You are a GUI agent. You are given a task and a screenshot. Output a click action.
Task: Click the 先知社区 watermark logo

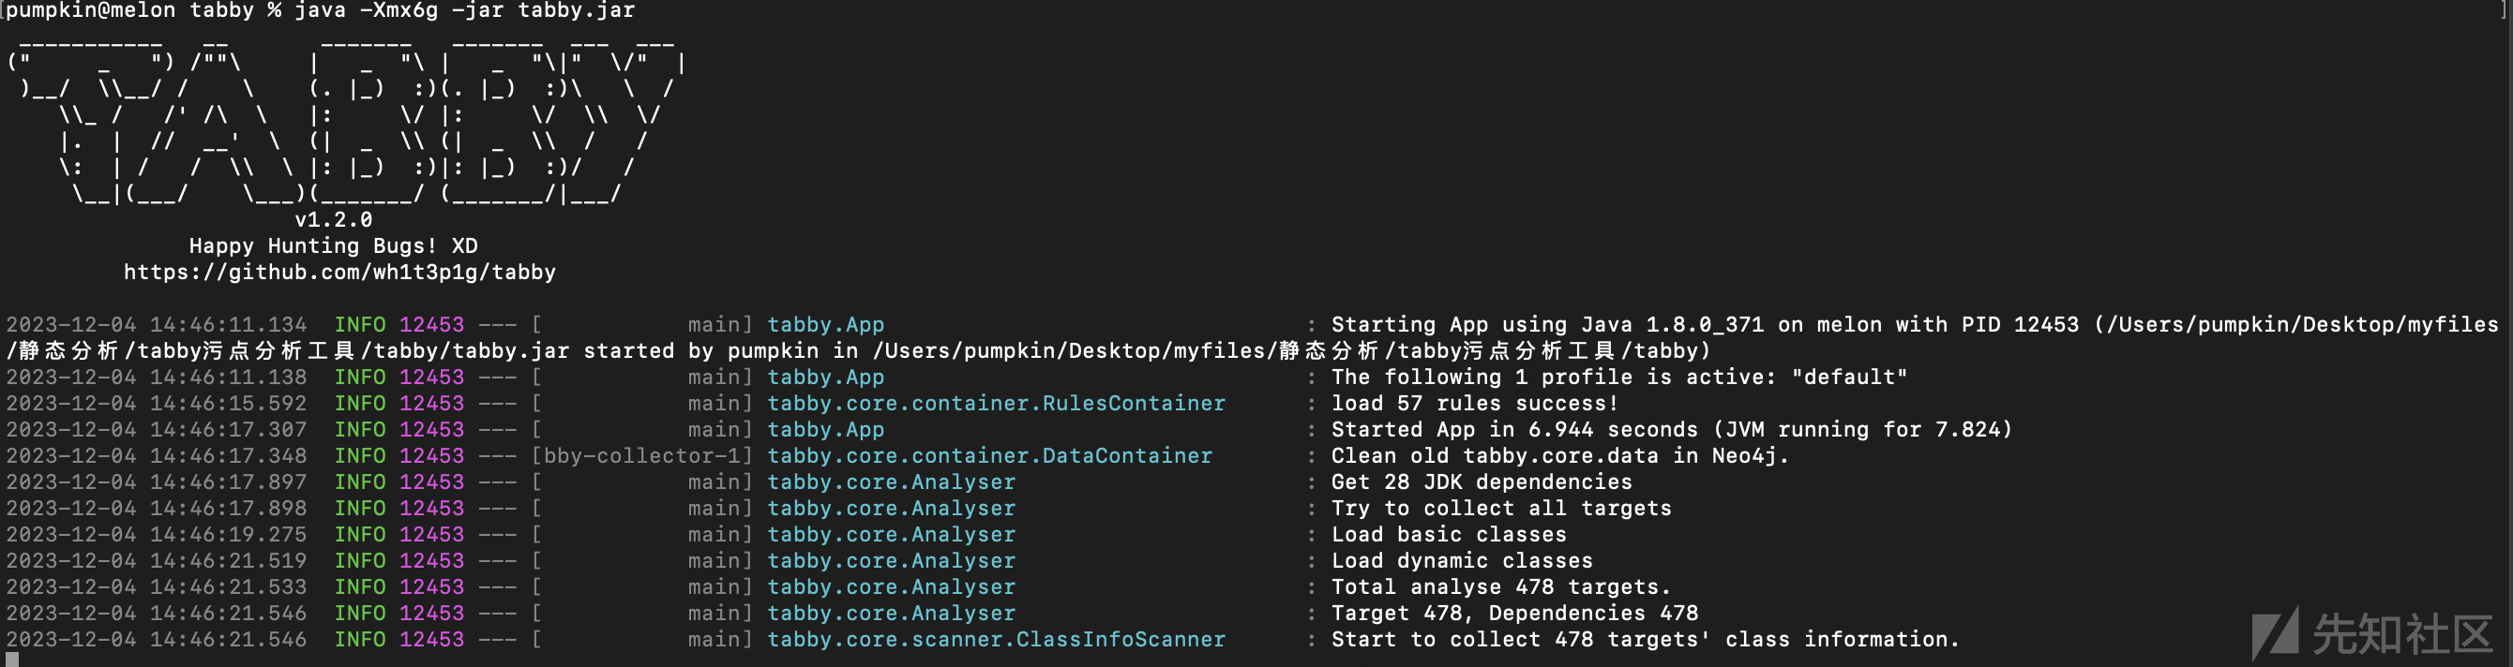(2373, 634)
